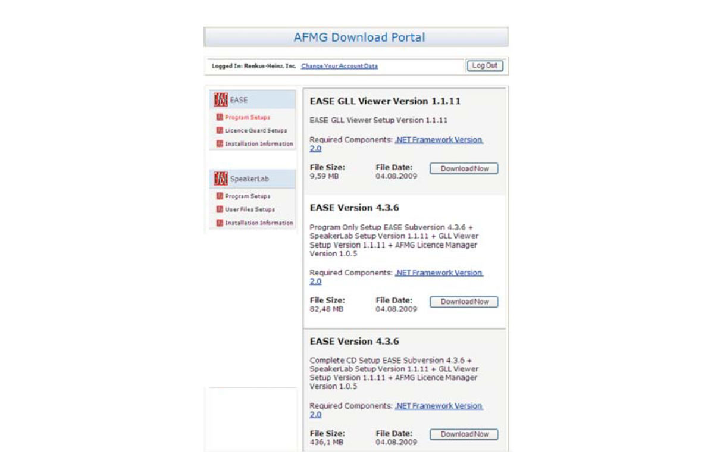Open .NET Framework link under Program Only Setup
The height and width of the screenshot is (476, 714).
pos(397,277)
